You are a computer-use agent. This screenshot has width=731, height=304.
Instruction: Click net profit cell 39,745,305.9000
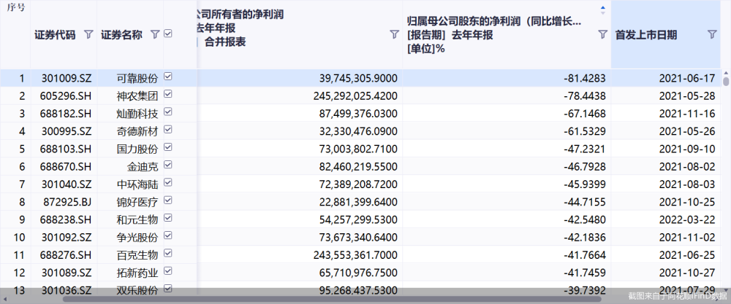(359, 79)
